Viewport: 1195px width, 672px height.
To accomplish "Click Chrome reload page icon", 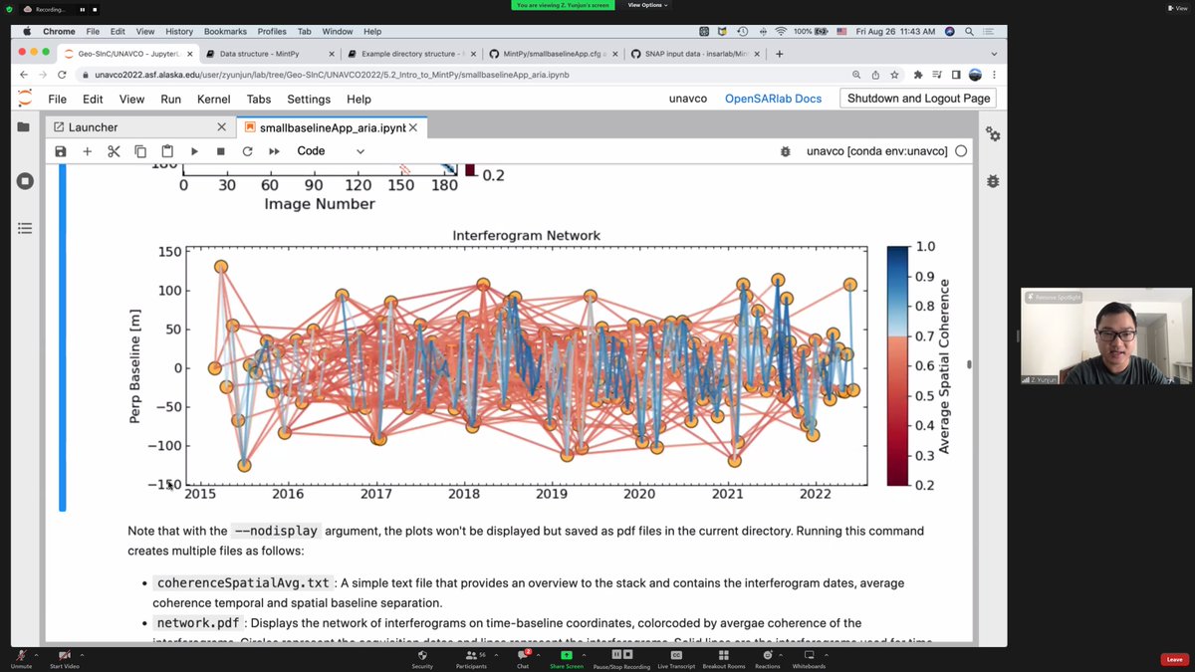I will [x=62, y=75].
